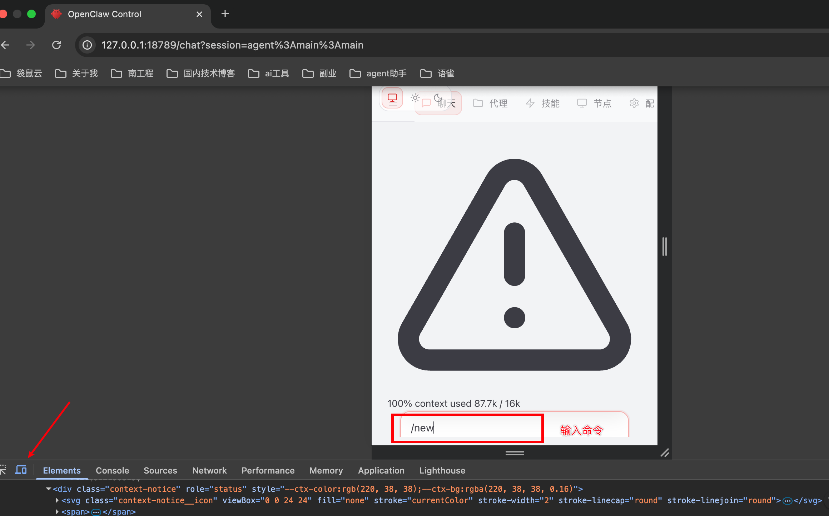Open the 国内技术博客 bookmark folder
The width and height of the screenshot is (829, 516).
click(201, 74)
